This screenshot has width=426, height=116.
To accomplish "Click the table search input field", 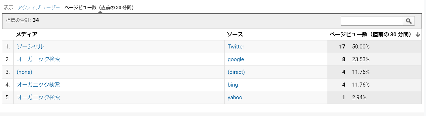I will (x=372, y=21).
